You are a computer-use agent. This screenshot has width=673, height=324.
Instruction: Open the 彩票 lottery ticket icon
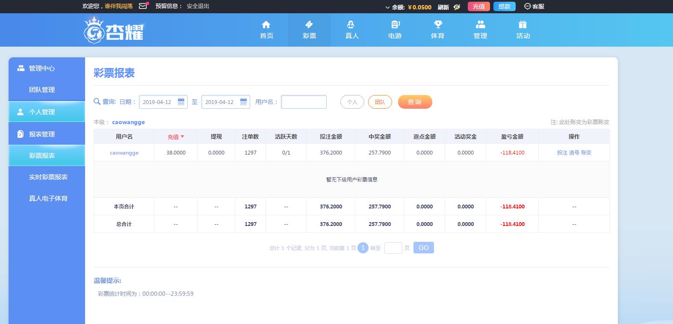[309, 24]
